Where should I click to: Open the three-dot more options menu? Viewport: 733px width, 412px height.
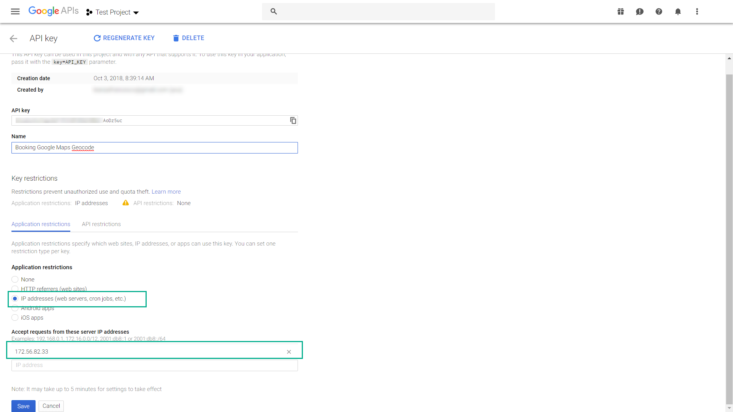pos(697,11)
